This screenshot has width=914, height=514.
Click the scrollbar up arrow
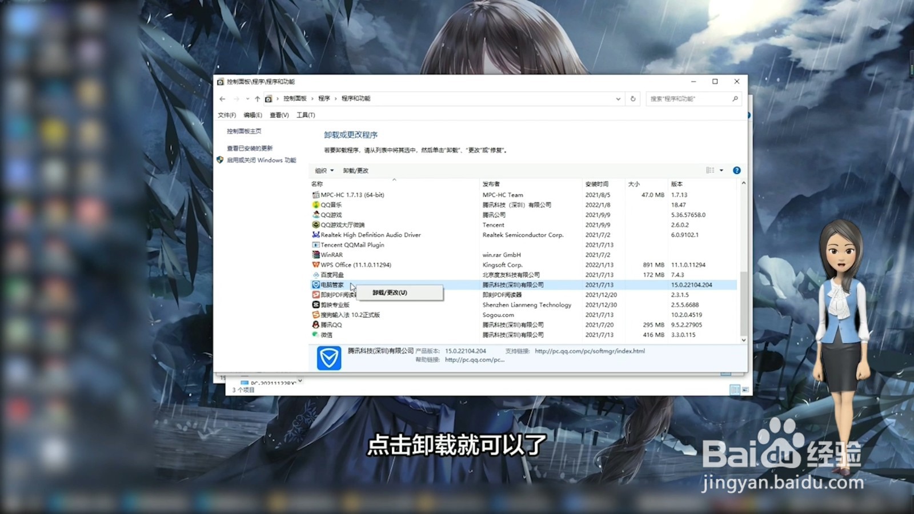pyautogui.click(x=743, y=183)
